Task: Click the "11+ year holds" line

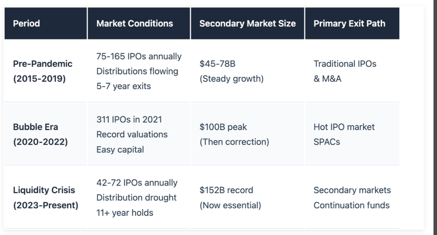Action: click(124, 212)
